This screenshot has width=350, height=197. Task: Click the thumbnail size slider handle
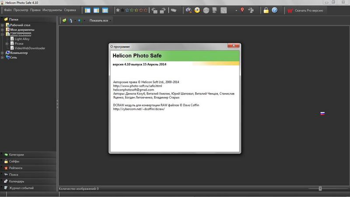(x=320, y=189)
